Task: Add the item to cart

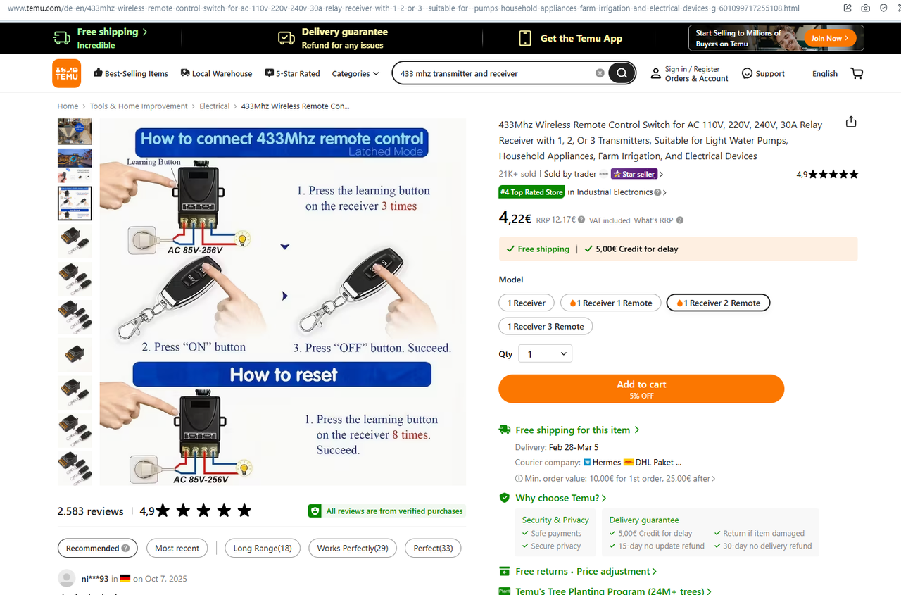Action: [641, 389]
